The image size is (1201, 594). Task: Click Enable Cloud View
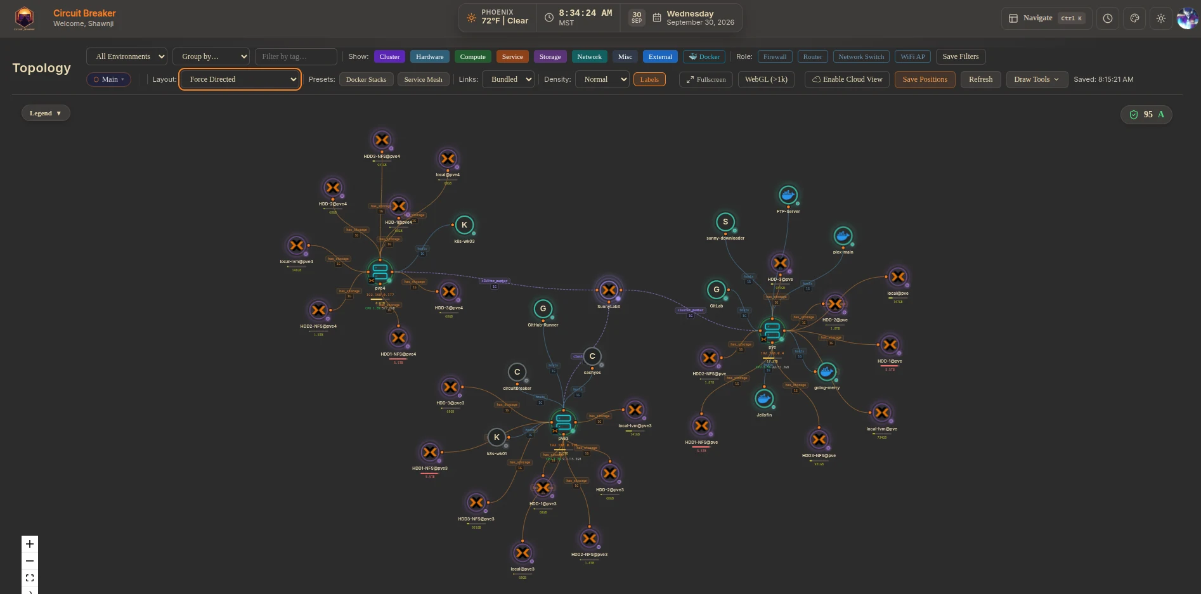click(x=847, y=79)
